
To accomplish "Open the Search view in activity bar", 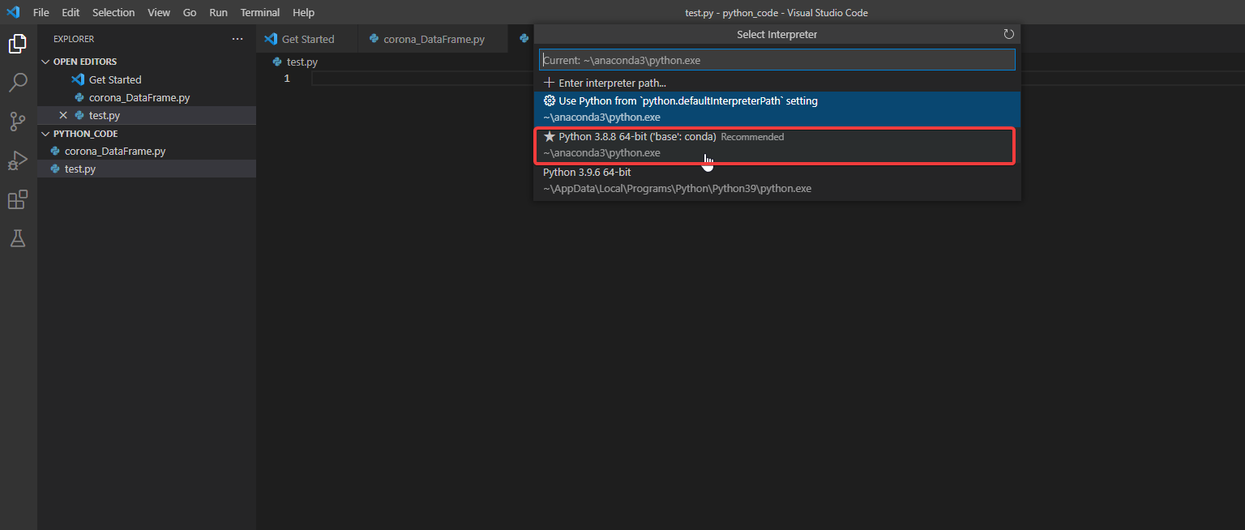I will point(18,83).
